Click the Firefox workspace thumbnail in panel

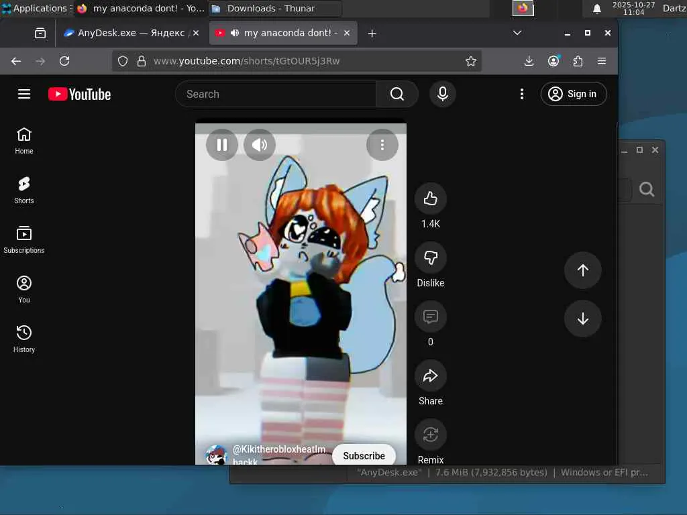[523, 8]
